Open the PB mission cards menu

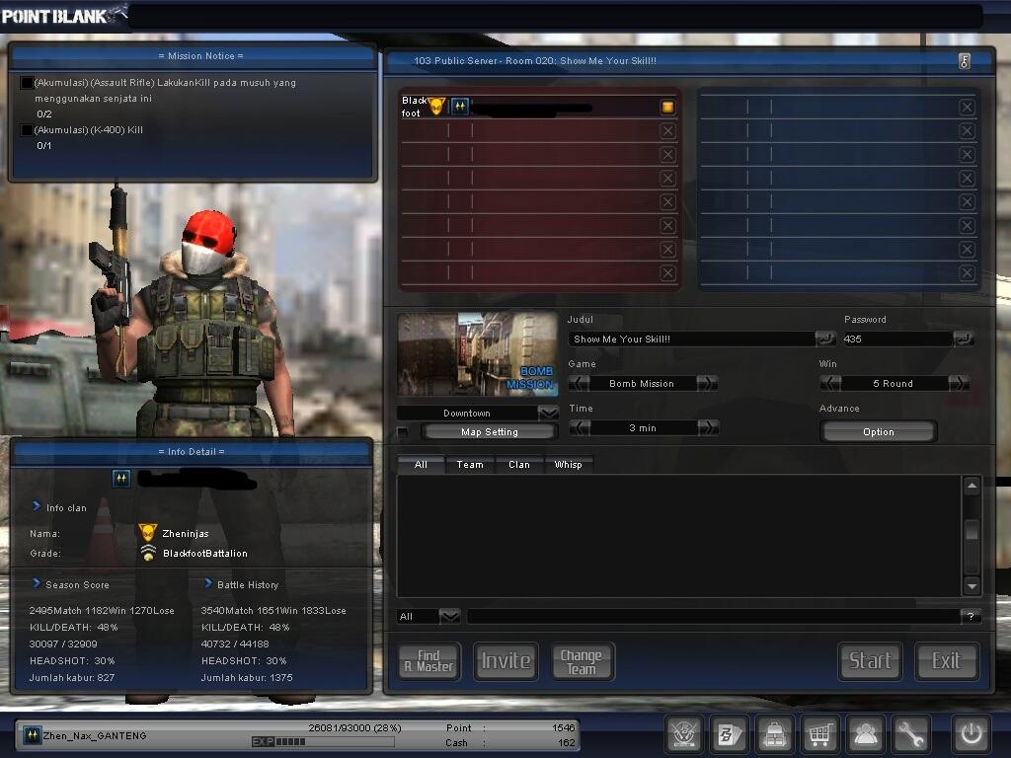click(729, 733)
